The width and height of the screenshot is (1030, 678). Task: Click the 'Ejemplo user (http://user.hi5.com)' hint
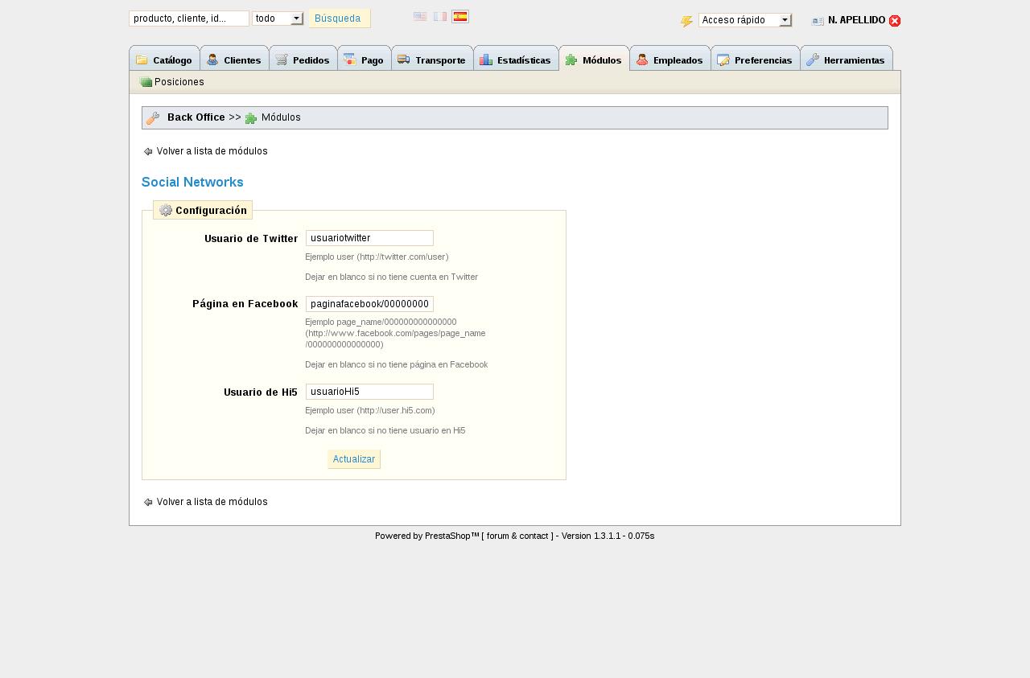[x=370, y=410]
